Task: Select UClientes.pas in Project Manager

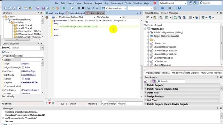Action: point(160,61)
